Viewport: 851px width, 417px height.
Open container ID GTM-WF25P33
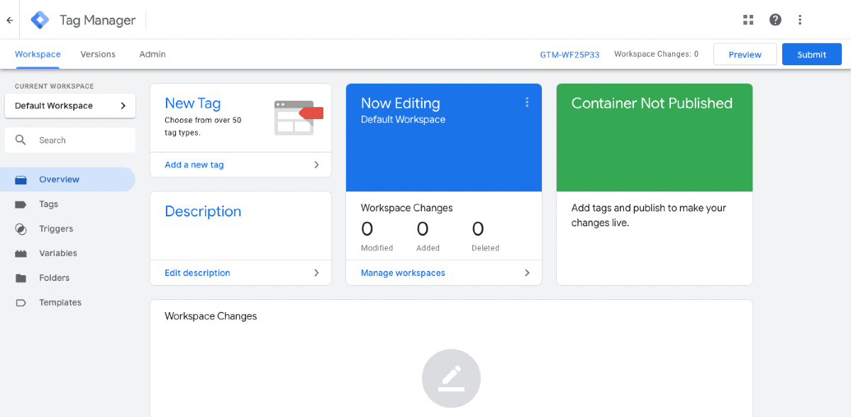[x=569, y=54]
